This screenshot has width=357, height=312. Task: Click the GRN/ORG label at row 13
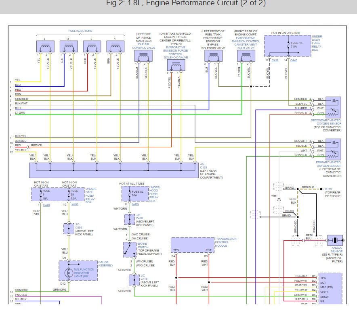click(22, 290)
